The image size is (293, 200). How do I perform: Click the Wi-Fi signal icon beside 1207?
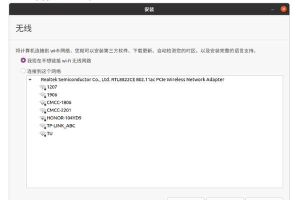click(x=43, y=87)
